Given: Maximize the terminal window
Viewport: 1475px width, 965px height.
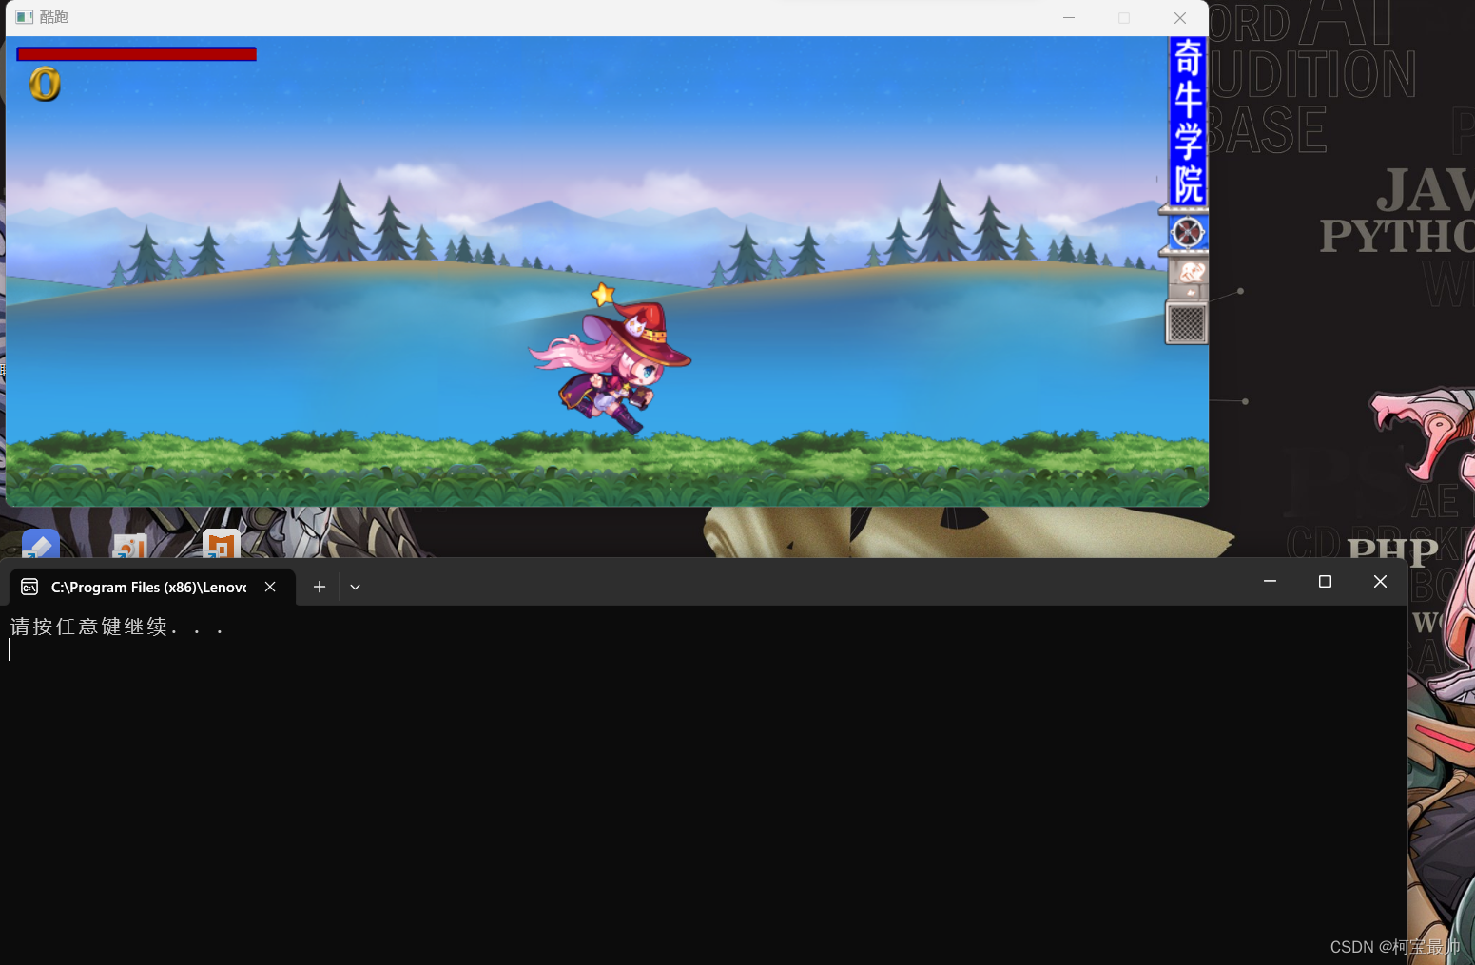Looking at the screenshot, I should tap(1325, 581).
